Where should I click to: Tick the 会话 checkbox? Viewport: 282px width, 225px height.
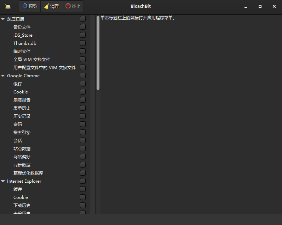(x=83, y=140)
